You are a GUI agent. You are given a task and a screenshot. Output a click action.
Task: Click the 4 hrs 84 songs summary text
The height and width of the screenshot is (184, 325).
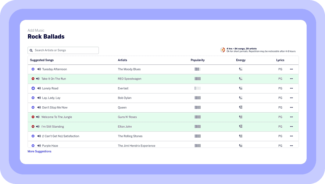pyautogui.click(x=242, y=49)
